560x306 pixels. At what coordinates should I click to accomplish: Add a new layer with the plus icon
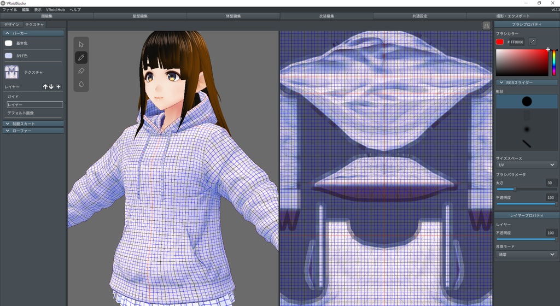pyautogui.click(x=59, y=87)
